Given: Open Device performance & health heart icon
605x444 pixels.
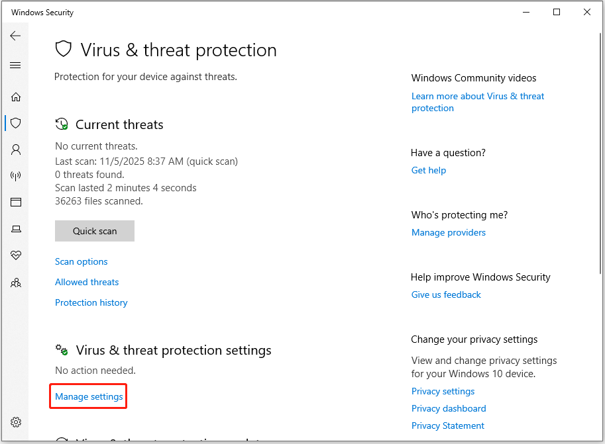Looking at the screenshot, I should point(15,255).
